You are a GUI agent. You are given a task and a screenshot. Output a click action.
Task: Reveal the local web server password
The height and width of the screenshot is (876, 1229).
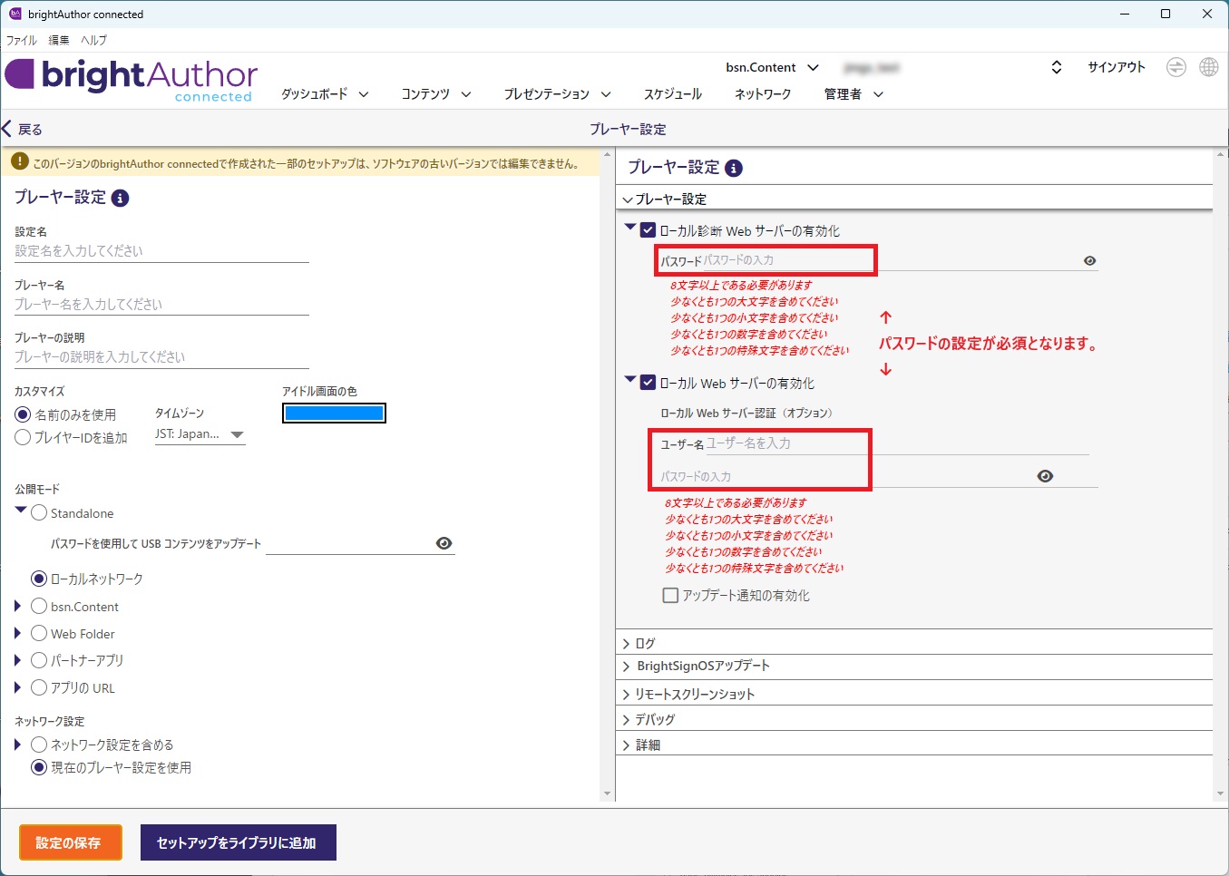click(x=1045, y=476)
